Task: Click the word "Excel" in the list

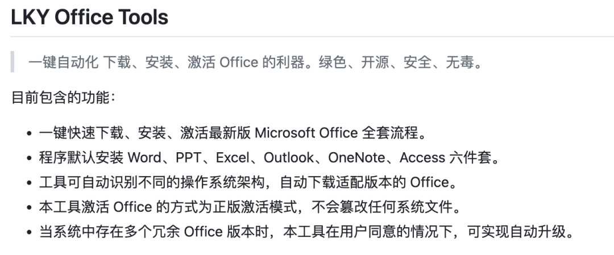Action: coord(233,158)
